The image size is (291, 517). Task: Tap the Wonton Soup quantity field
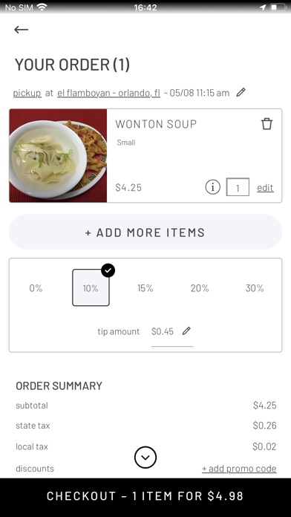[x=238, y=187]
